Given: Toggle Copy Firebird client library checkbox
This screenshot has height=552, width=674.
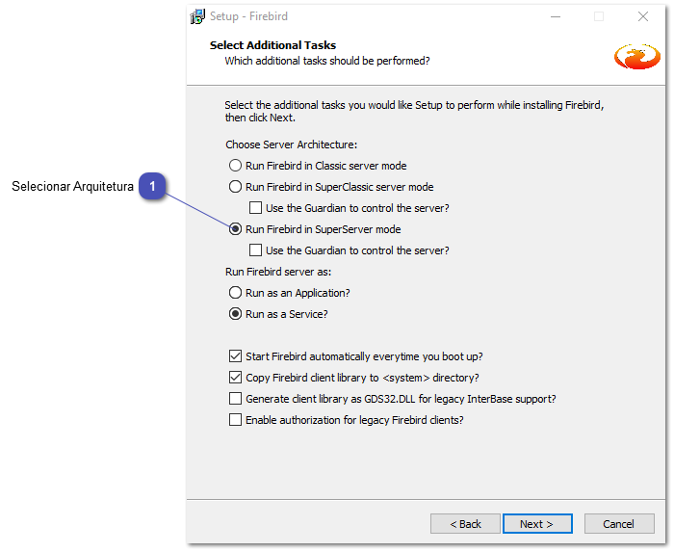Looking at the screenshot, I should [x=236, y=378].
